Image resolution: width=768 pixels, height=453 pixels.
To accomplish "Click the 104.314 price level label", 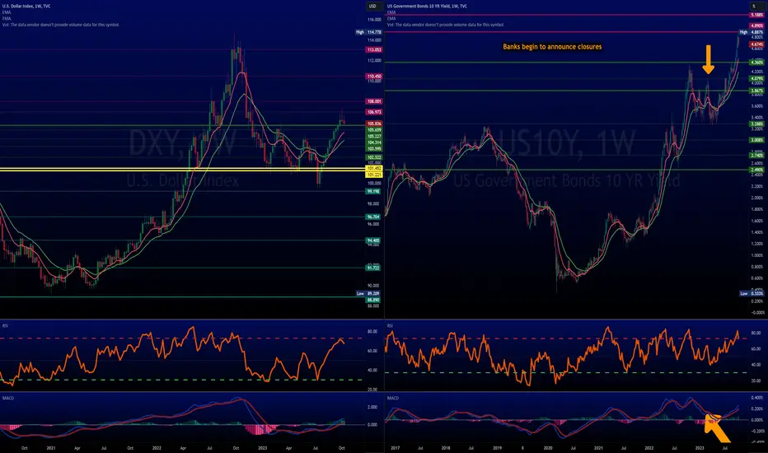I will [374, 142].
